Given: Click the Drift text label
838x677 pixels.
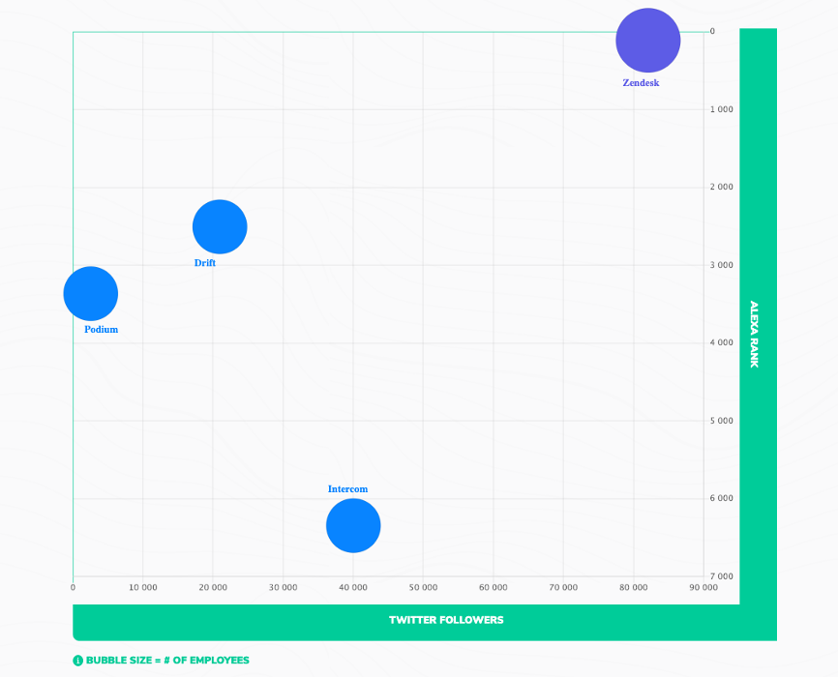Looking at the screenshot, I should (x=205, y=263).
